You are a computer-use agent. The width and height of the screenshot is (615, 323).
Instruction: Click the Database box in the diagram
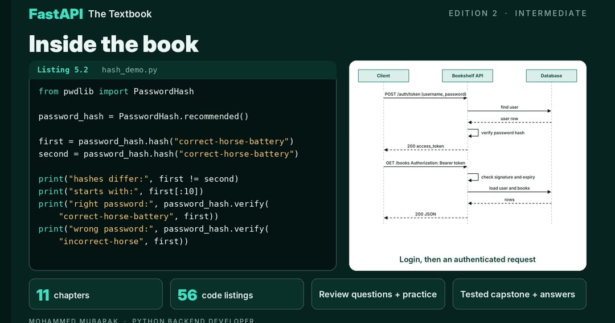point(551,76)
